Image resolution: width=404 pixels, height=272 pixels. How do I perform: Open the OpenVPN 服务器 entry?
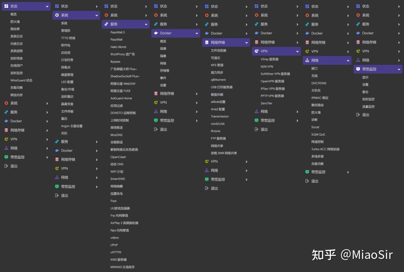272,81
